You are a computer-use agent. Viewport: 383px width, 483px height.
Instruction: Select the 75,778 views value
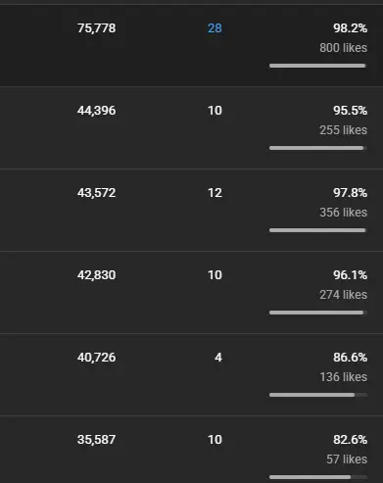pos(96,28)
